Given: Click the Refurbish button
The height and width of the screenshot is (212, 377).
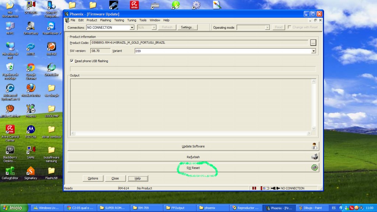Looking at the screenshot, I should click(193, 157).
